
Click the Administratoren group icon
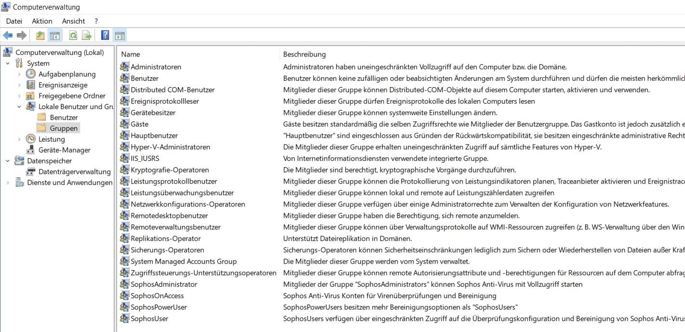(124, 66)
